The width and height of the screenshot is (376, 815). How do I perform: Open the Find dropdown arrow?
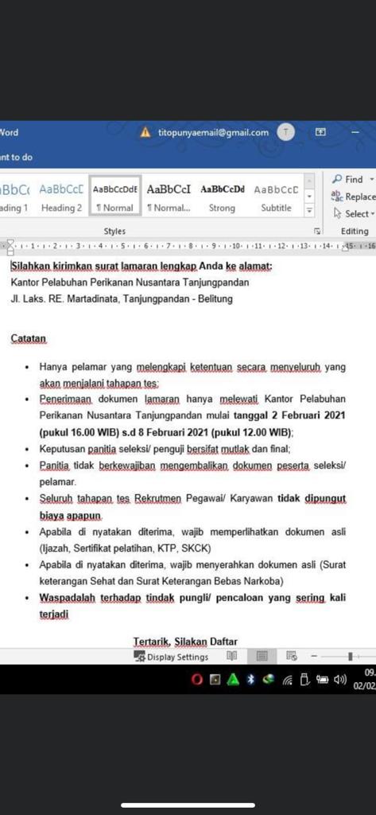371,179
